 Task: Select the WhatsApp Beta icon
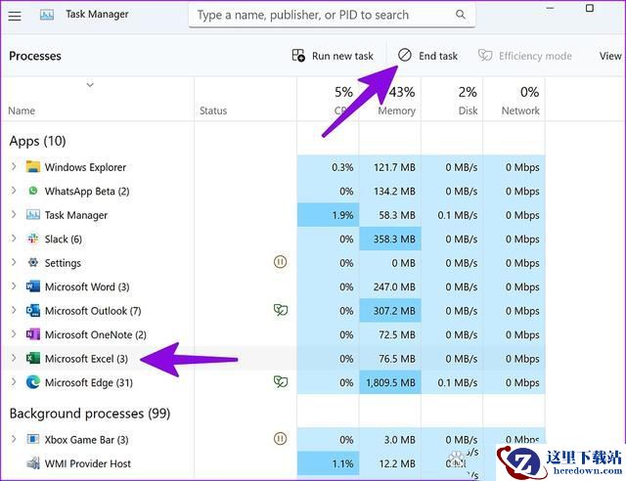click(x=32, y=191)
